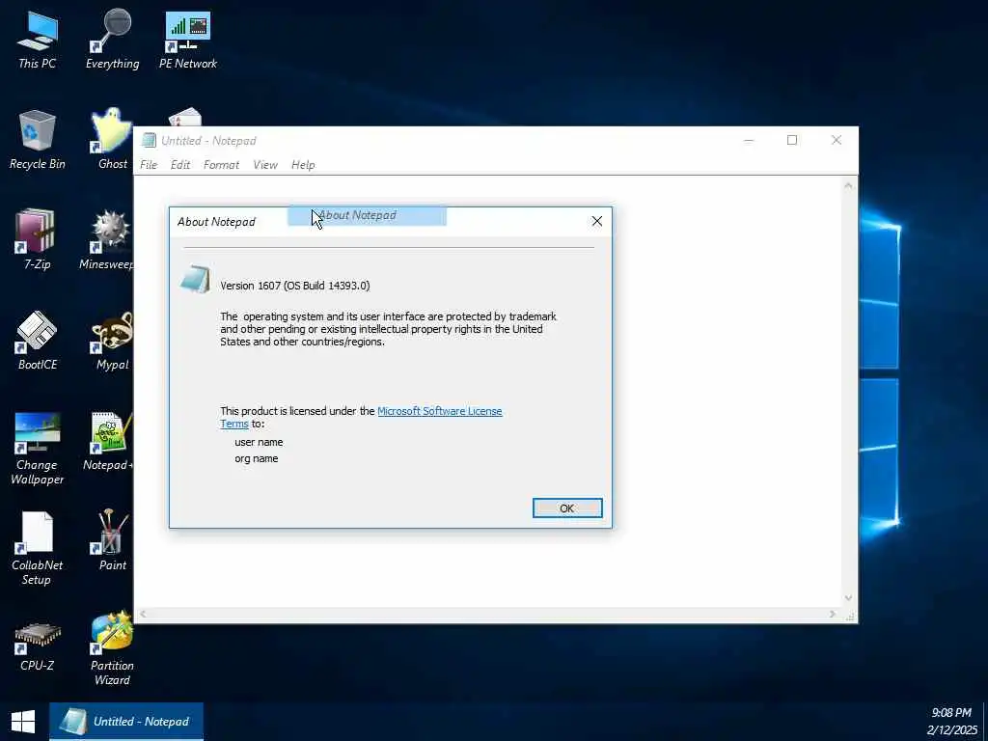Click the notepad icon inside the About dialog
The height and width of the screenshot is (741, 988).
coord(195,280)
